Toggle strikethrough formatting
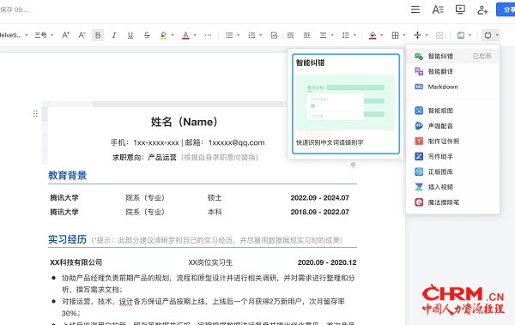This screenshot has width=515, height=325. pos(147,35)
